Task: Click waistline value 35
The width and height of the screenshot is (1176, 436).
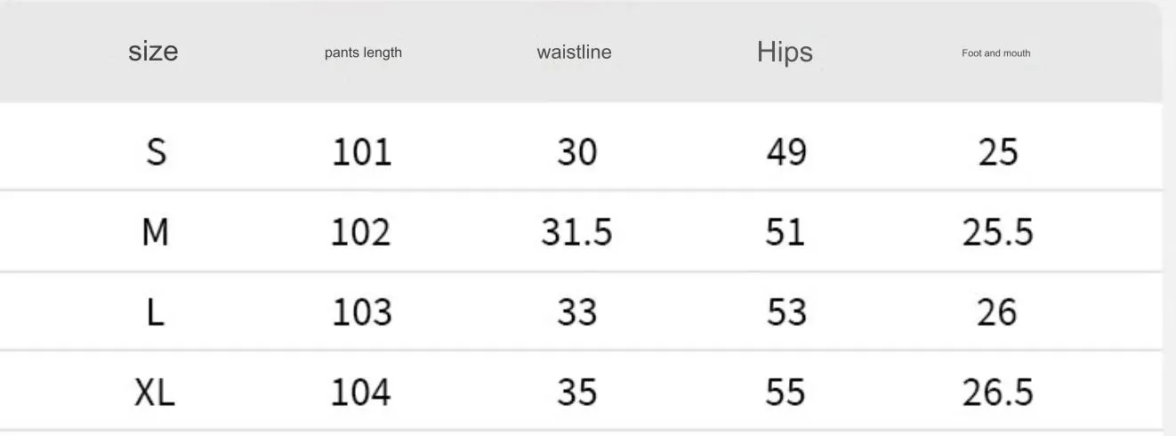Action: [576, 392]
